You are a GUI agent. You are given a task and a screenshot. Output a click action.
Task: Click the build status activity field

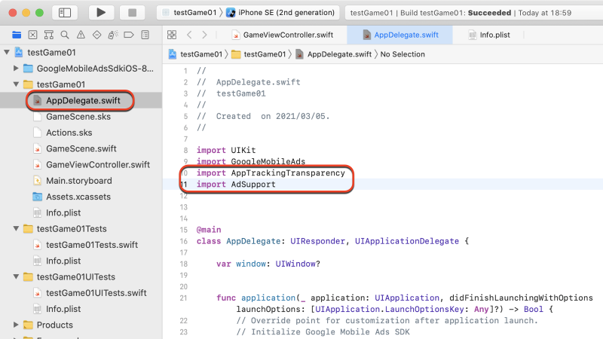474,13
